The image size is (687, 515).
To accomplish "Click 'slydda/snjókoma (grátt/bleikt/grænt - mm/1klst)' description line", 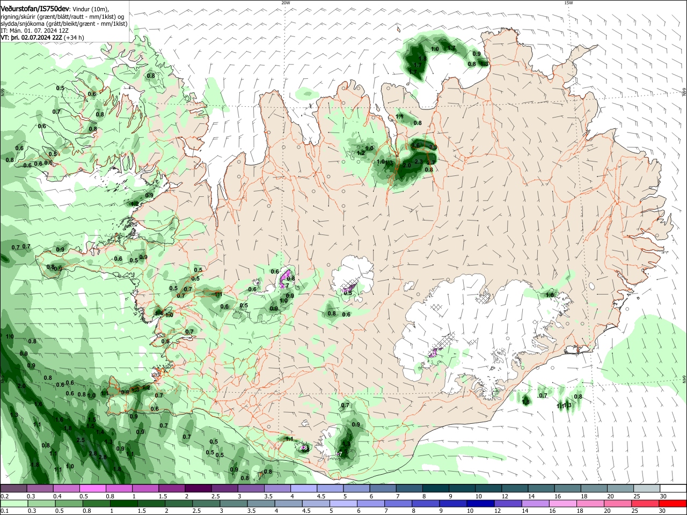I will [64, 24].
